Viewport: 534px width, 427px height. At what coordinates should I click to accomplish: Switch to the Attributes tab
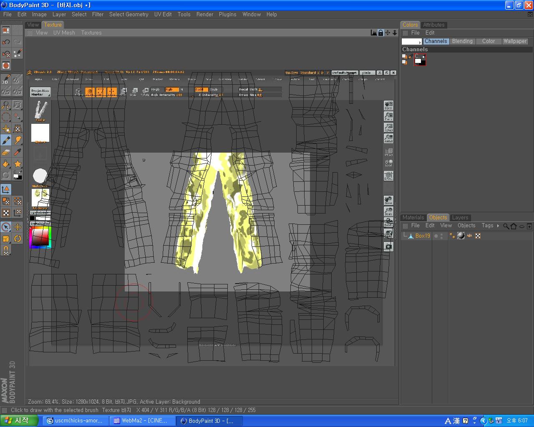point(434,25)
